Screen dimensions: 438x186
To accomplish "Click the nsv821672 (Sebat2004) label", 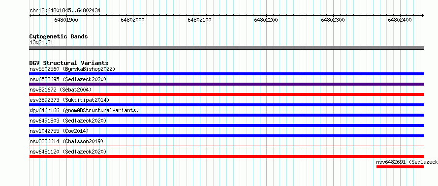I will pos(61,90).
